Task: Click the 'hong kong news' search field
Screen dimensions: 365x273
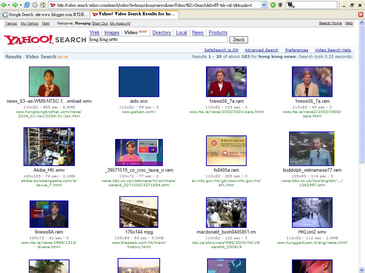Action: pyautogui.click(x=158, y=39)
